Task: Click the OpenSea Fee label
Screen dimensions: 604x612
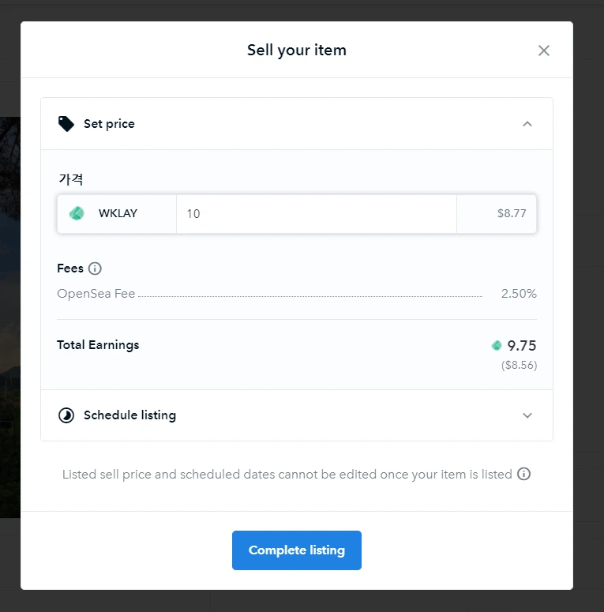Action: pyautogui.click(x=96, y=294)
